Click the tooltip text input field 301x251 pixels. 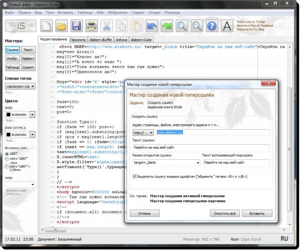click(x=236, y=163)
